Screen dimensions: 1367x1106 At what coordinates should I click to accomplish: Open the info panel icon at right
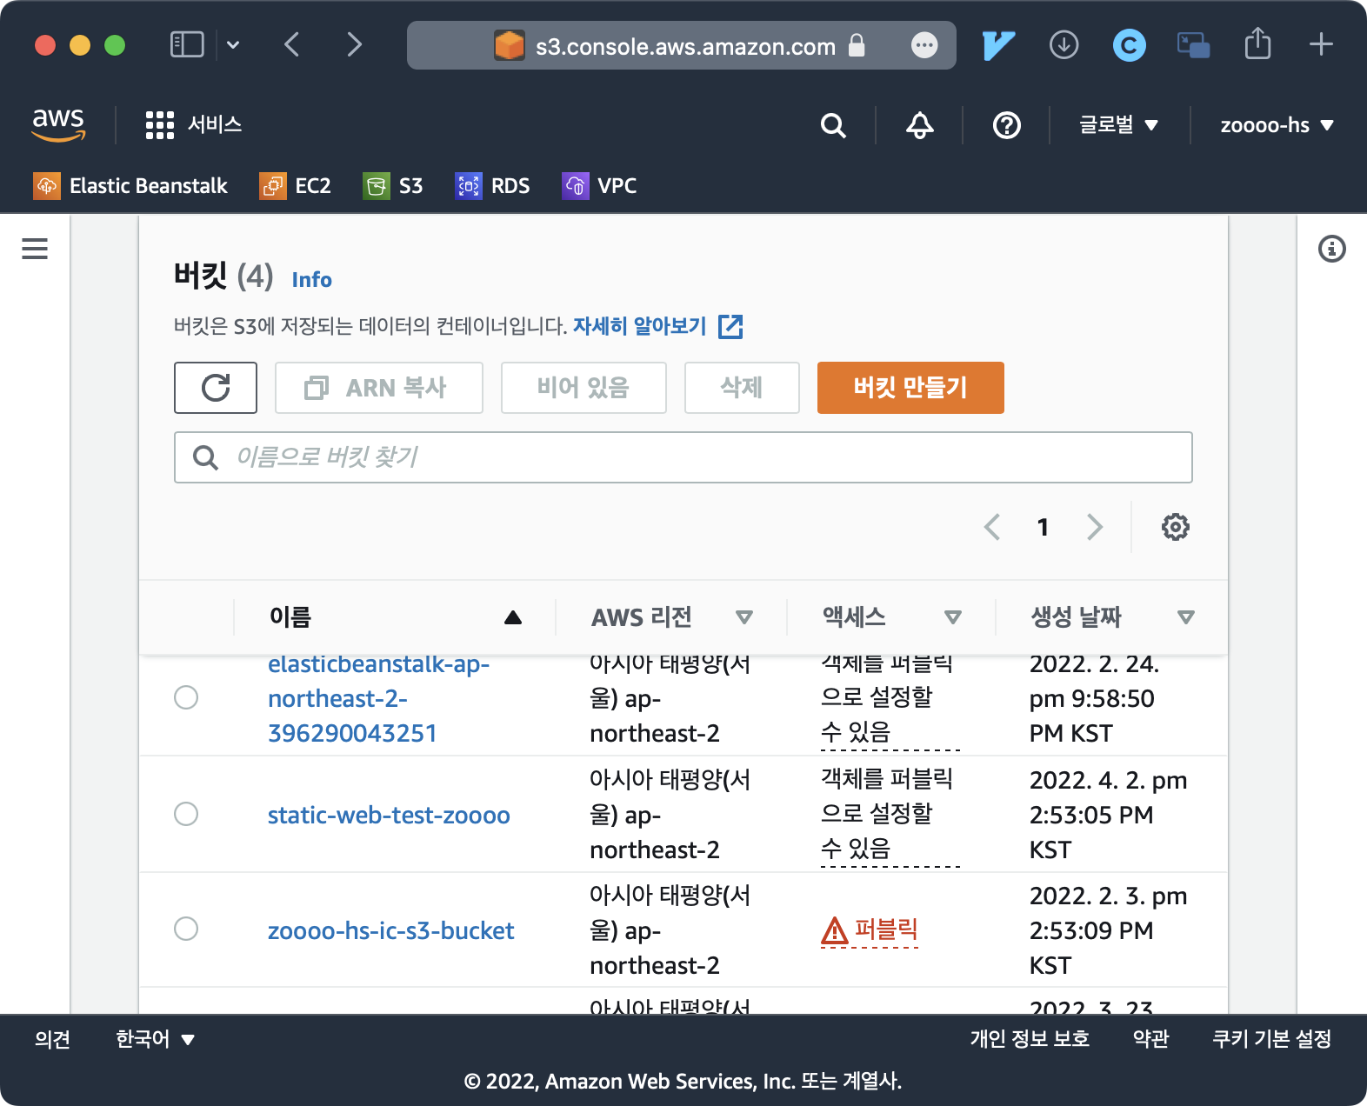click(x=1332, y=249)
